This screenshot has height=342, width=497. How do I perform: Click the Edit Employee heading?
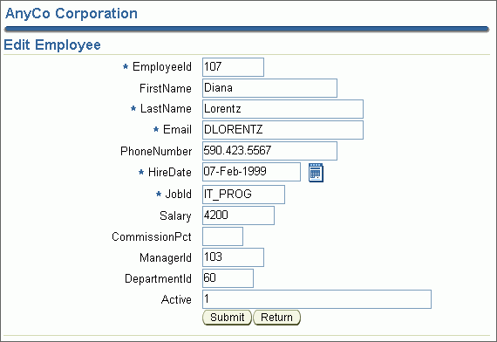click(52, 44)
